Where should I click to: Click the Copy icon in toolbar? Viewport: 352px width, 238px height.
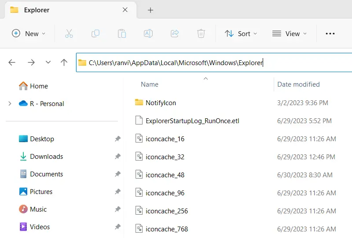pyautogui.click(x=95, y=34)
